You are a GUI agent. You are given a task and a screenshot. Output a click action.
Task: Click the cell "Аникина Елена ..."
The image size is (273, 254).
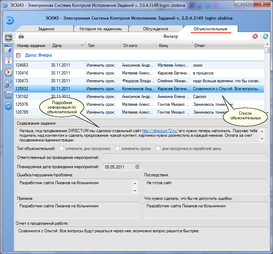point(173,97)
